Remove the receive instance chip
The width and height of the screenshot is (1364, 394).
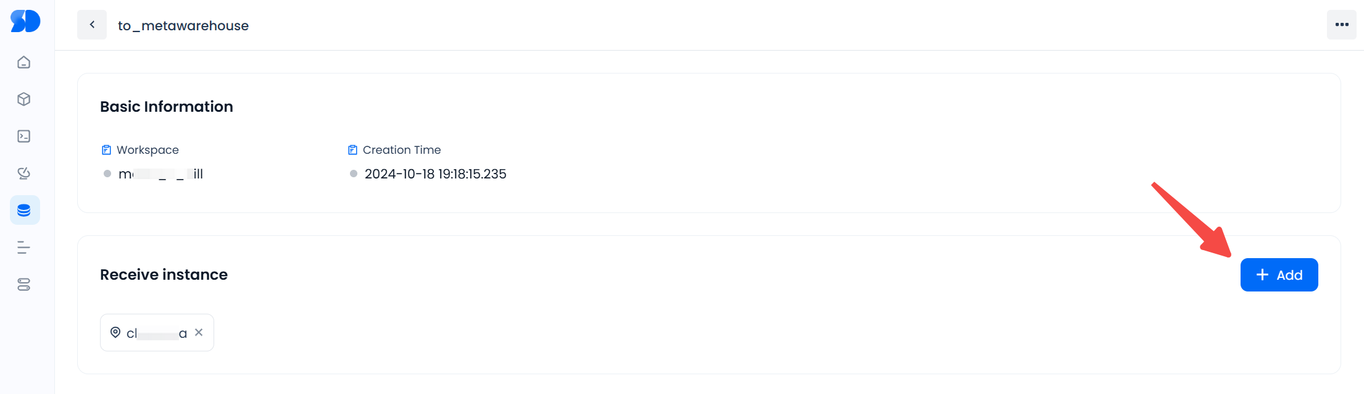click(x=199, y=332)
